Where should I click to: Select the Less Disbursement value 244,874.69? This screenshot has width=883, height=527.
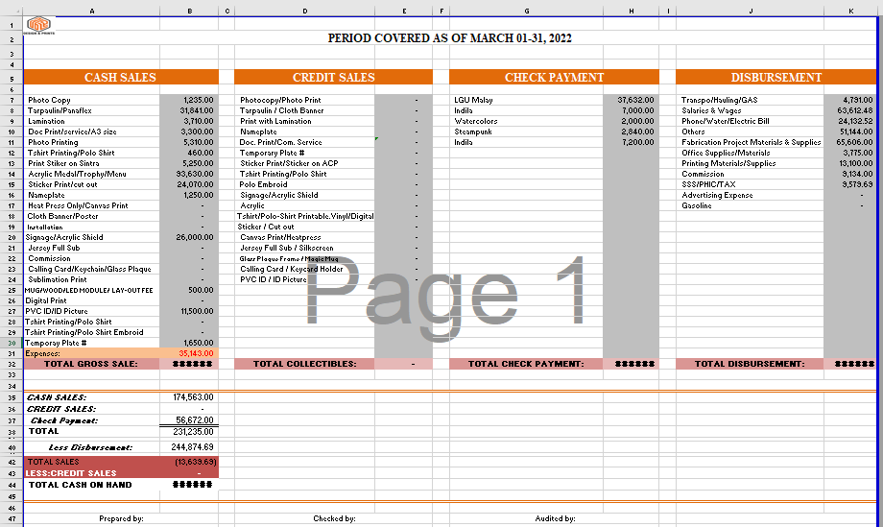pyautogui.click(x=189, y=447)
